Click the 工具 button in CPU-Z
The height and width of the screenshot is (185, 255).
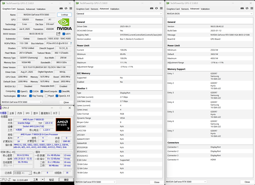click(35, 179)
